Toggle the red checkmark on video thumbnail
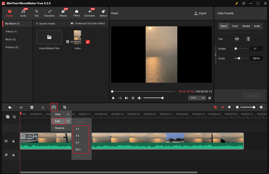This screenshot has height=174, width=269. pos(88,42)
